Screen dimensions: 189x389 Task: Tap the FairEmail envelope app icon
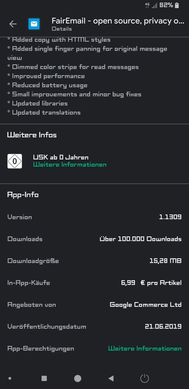tap(34, 24)
